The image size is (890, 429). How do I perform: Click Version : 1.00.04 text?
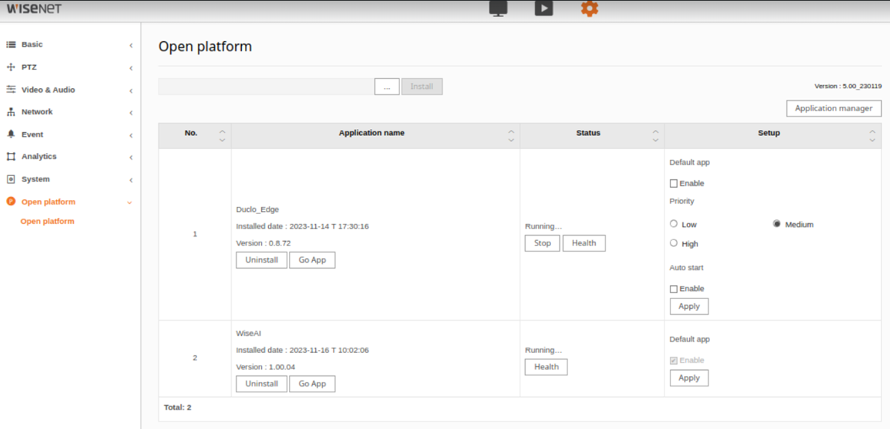tap(266, 366)
